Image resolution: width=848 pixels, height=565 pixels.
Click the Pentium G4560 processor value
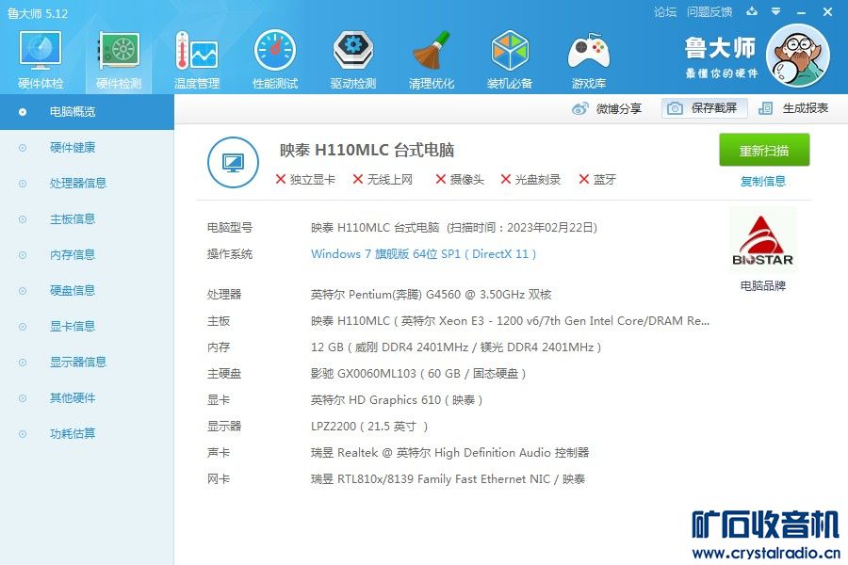coord(431,294)
